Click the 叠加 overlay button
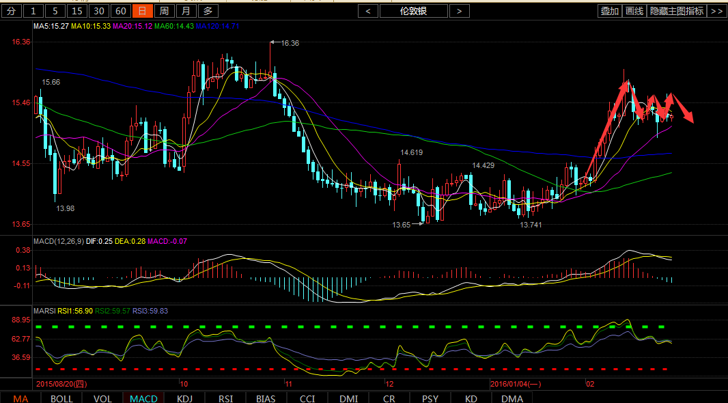This screenshot has width=728, height=403. [609, 11]
